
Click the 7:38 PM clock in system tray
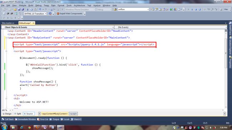pos(223,128)
